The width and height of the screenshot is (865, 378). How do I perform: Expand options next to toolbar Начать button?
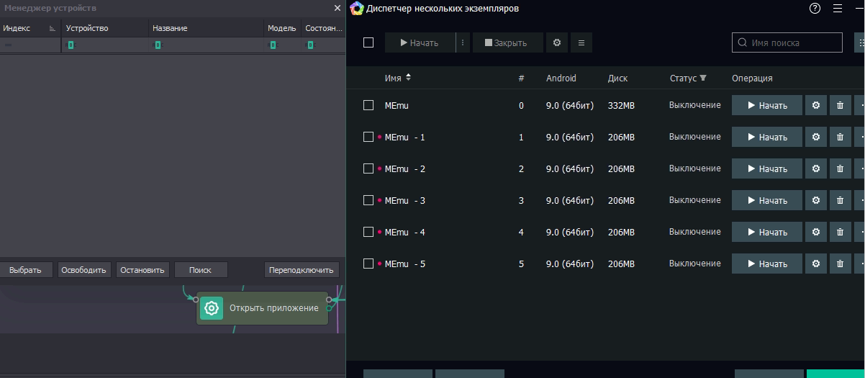(463, 42)
